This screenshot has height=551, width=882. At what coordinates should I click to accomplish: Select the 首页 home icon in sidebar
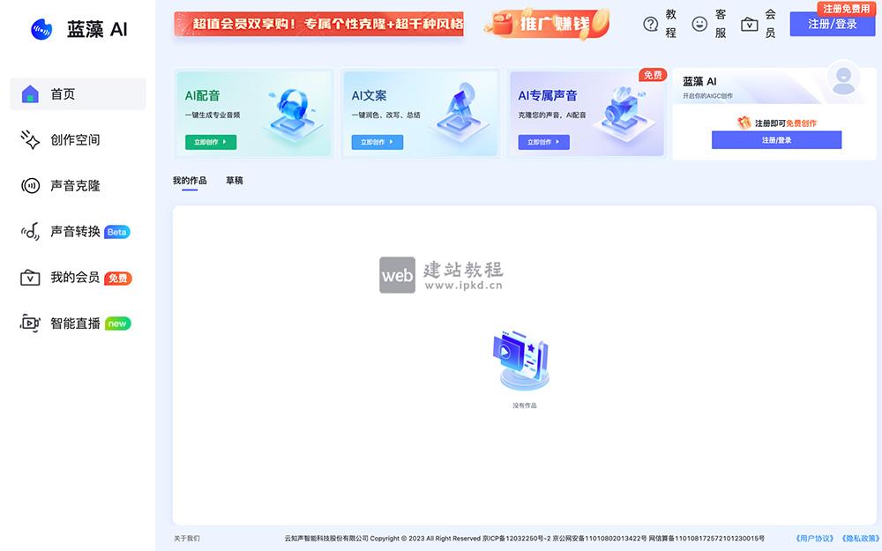point(30,94)
